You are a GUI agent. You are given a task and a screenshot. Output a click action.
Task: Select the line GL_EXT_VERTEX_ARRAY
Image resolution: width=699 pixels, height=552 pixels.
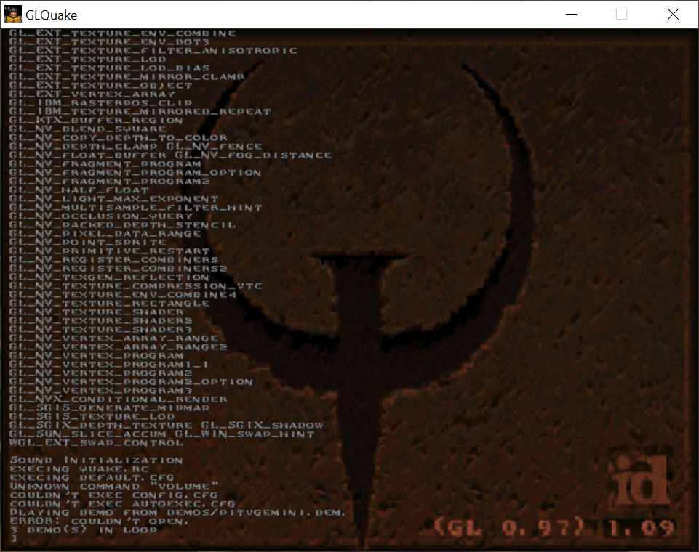(92, 94)
